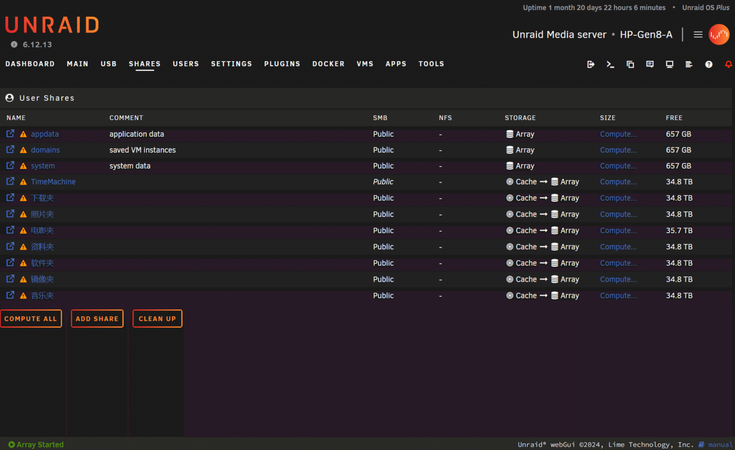The height and width of the screenshot is (450, 735).
Task: Open the system Log icon
Action: click(x=689, y=64)
